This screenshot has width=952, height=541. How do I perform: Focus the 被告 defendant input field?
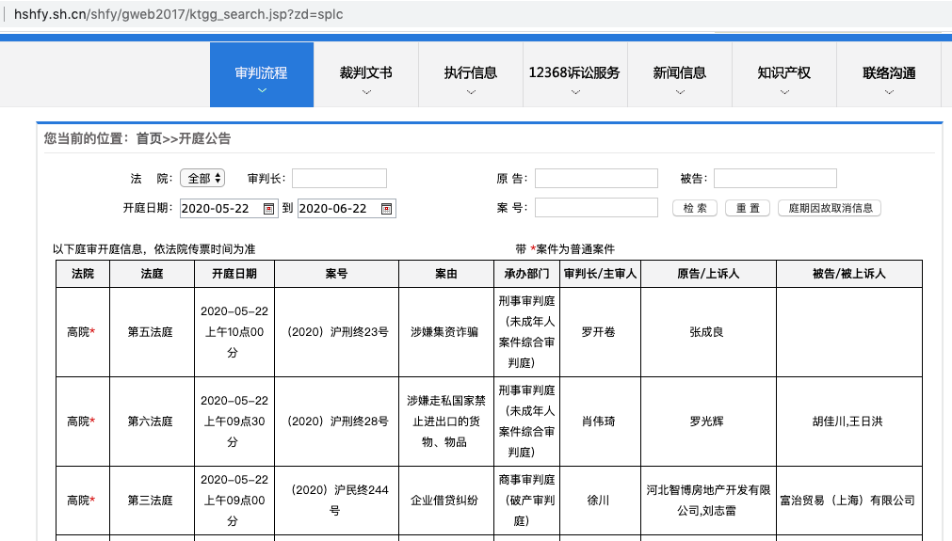click(775, 178)
